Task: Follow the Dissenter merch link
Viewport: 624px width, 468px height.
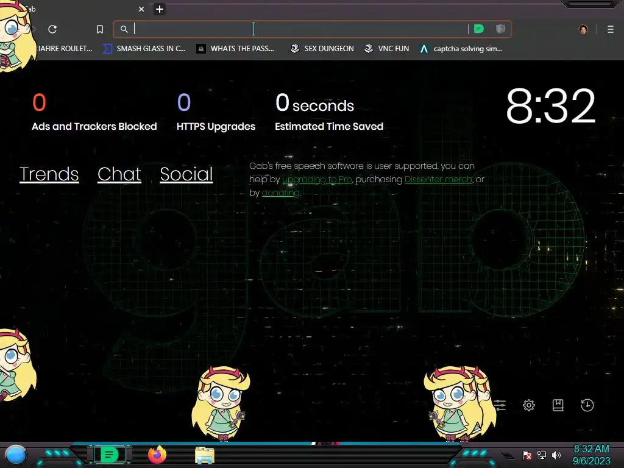Action: tap(438, 180)
